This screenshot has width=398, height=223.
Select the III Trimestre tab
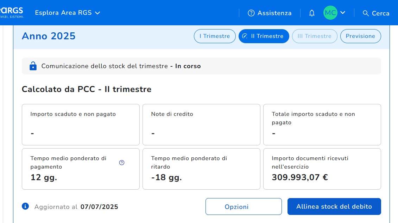[x=314, y=36]
